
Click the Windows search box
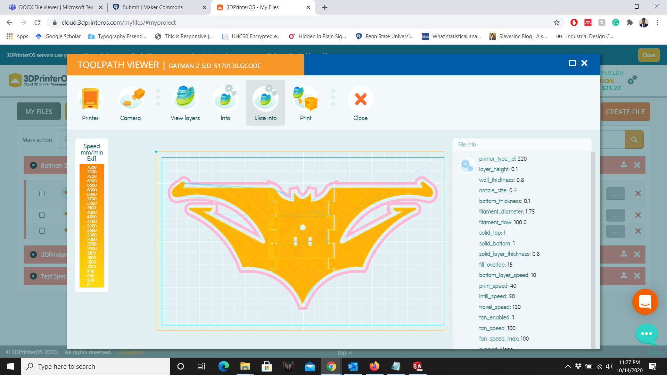96,366
